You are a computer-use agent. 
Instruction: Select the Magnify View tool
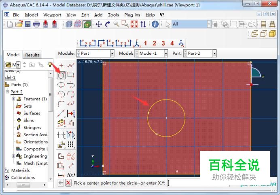pos(117,24)
